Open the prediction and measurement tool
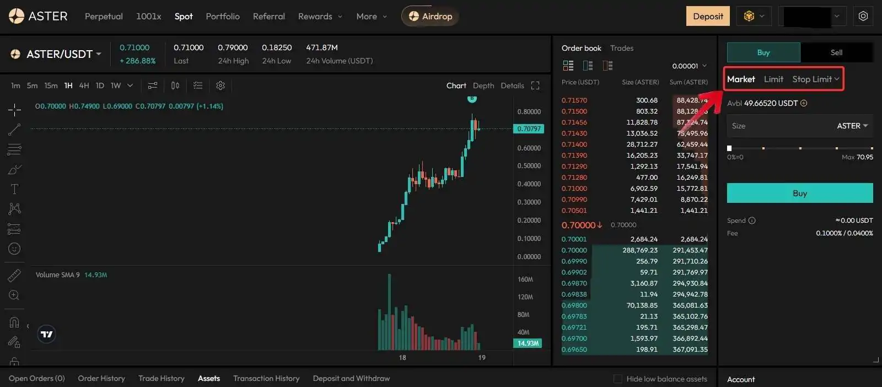 tap(14, 229)
